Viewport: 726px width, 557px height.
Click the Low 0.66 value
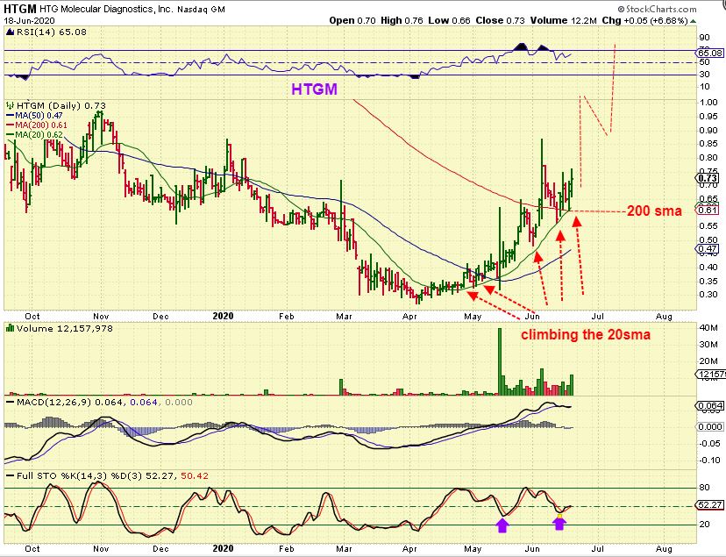click(449, 20)
